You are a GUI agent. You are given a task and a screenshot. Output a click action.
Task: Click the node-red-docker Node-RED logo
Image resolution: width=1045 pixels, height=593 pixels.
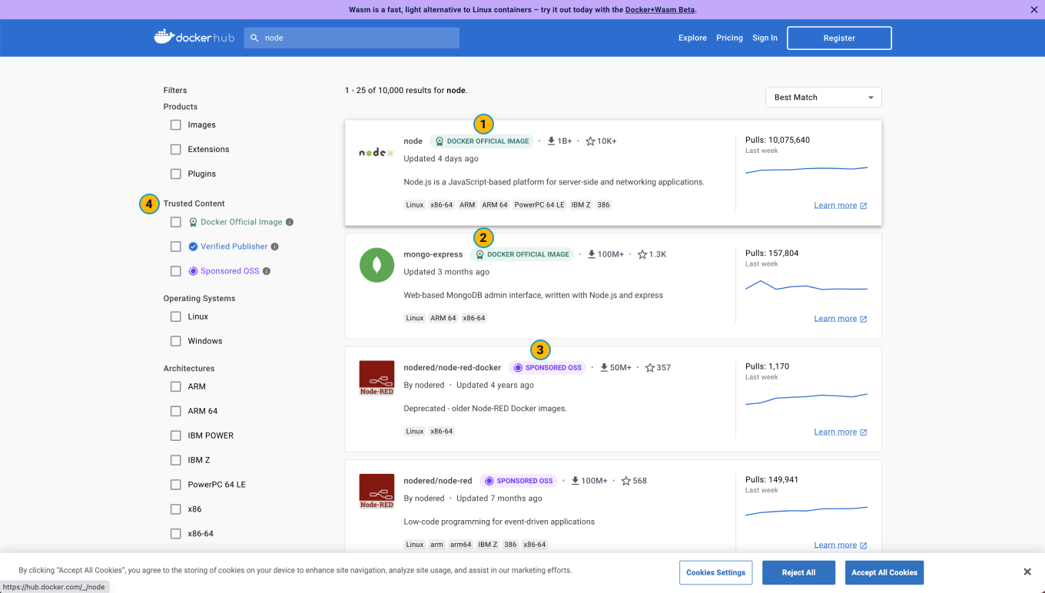(377, 378)
